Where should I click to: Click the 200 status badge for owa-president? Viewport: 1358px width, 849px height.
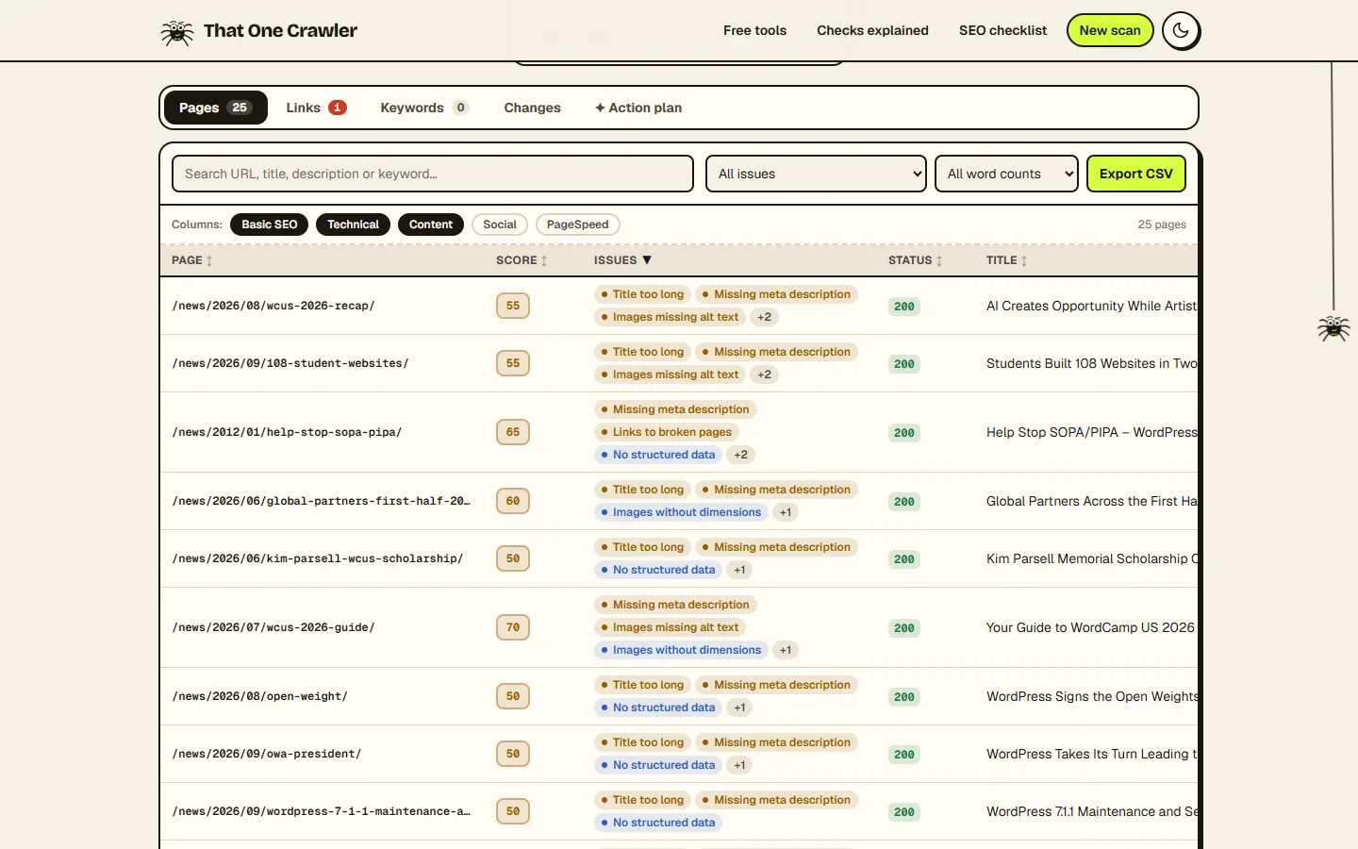click(x=904, y=755)
